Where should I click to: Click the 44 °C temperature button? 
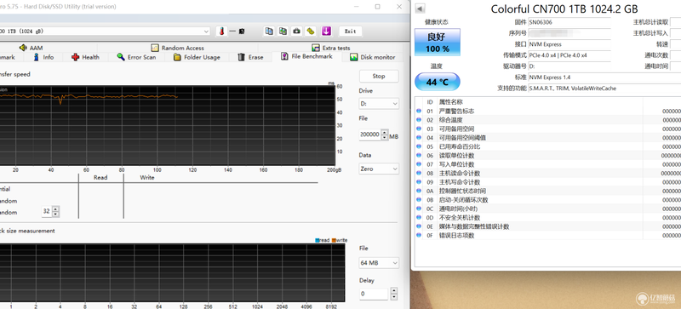coord(438,82)
